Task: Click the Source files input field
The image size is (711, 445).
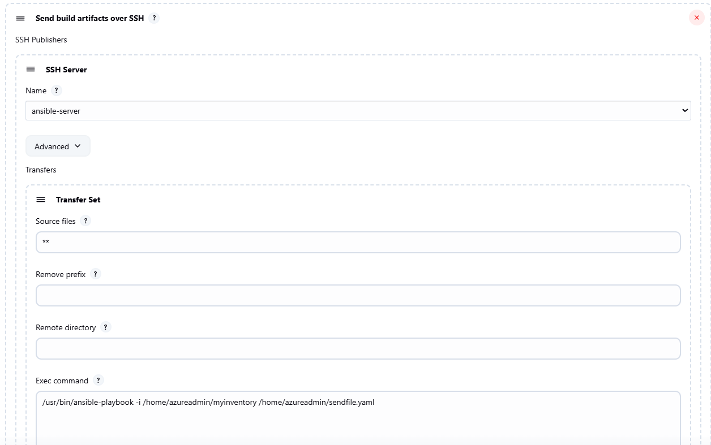Action: coord(358,243)
